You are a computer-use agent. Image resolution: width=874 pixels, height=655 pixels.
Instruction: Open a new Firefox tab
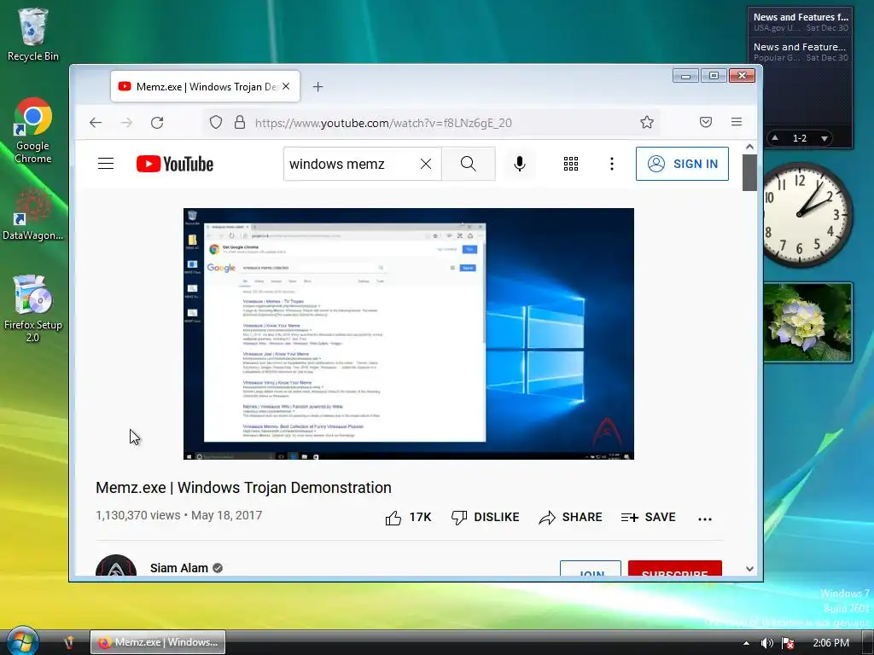(318, 86)
